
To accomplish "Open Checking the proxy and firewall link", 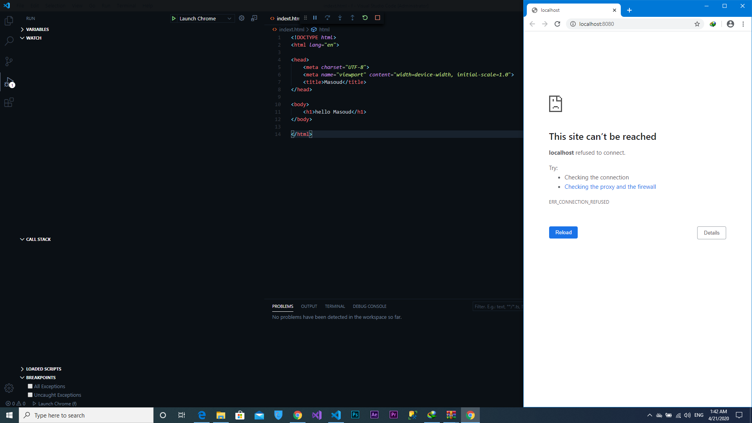I will pyautogui.click(x=610, y=187).
